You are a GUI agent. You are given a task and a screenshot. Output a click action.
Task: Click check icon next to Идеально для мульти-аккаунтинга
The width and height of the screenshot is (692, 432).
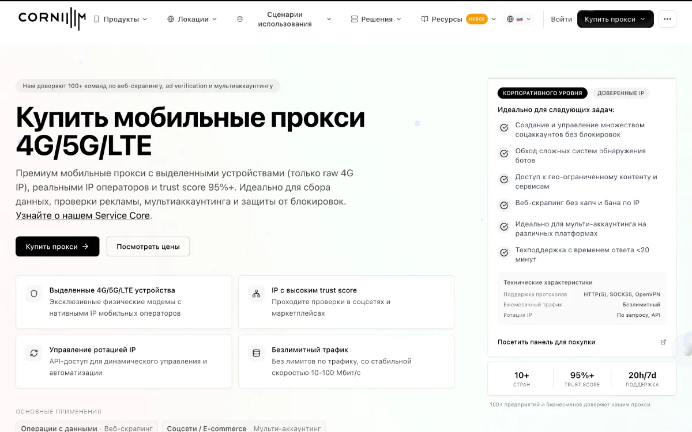coord(504,226)
